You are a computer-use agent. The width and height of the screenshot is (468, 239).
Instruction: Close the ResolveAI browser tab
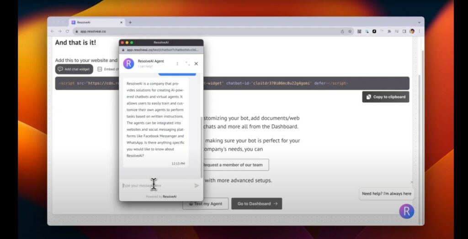[x=121, y=22]
